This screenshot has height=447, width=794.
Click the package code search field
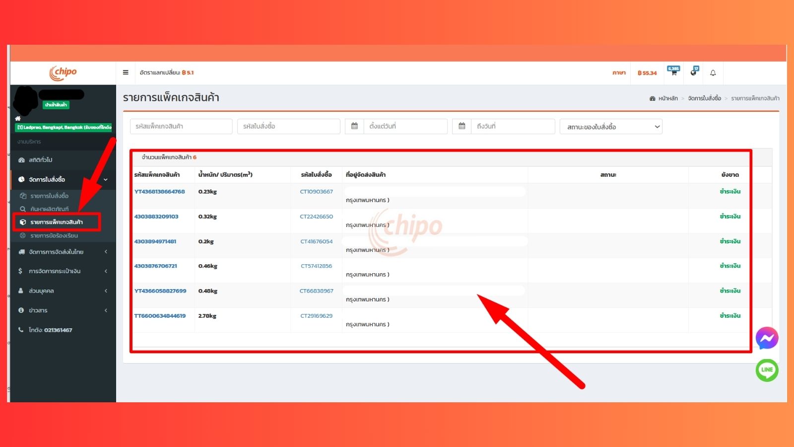coord(181,126)
